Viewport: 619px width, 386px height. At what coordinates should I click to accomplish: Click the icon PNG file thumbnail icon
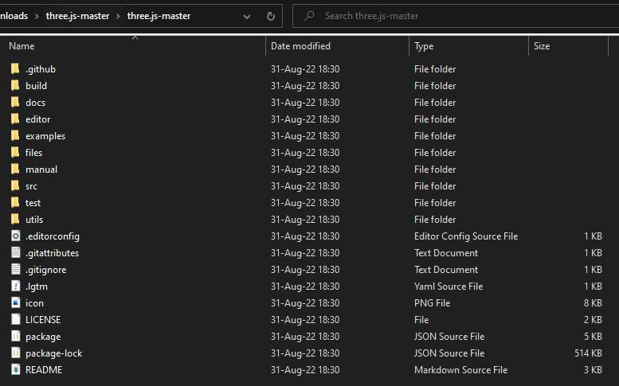pyautogui.click(x=15, y=302)
